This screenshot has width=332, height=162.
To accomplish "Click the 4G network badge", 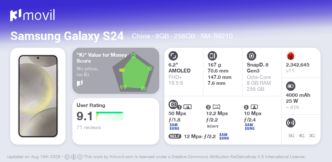I will click(x=301, y=136).
